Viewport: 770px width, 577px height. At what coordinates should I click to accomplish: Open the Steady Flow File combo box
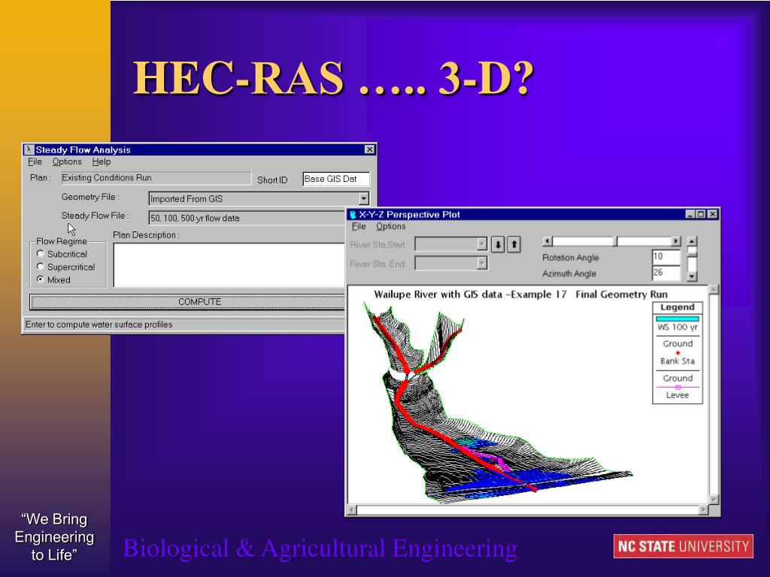248,218
